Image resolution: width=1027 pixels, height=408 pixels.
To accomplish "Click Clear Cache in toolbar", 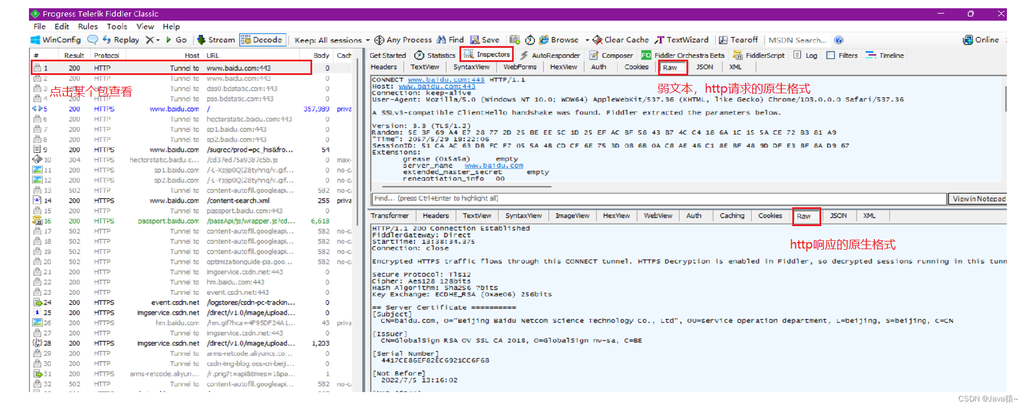I will coord(621,40).
